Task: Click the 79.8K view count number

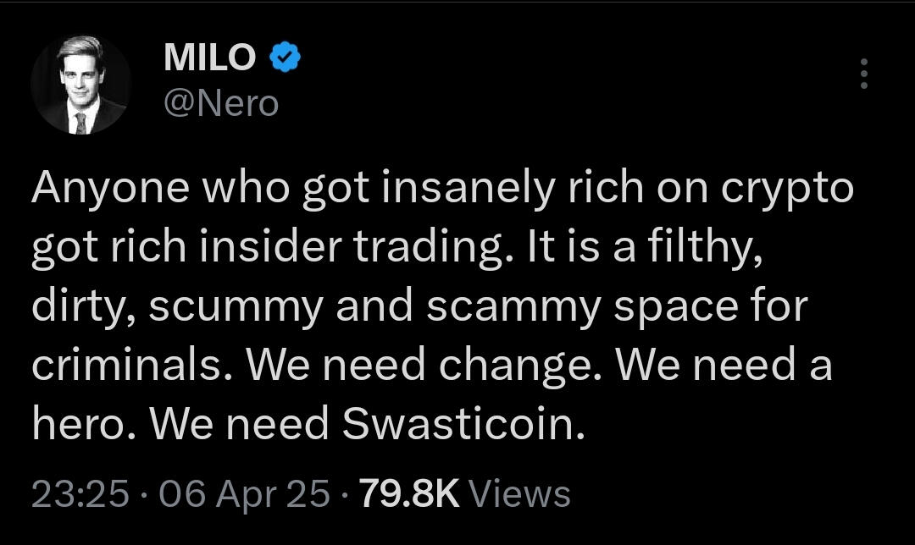Action: pyautogui.click(x=409, y=493)
